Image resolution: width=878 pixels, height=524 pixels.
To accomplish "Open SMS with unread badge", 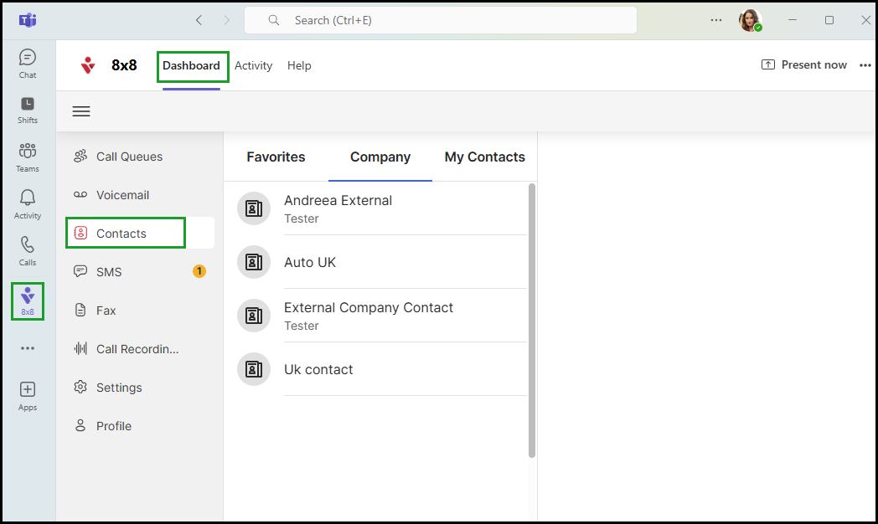I will [109, 272].
